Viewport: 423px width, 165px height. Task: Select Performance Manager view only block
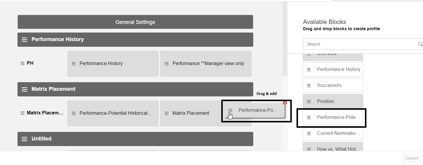point(206,64)
